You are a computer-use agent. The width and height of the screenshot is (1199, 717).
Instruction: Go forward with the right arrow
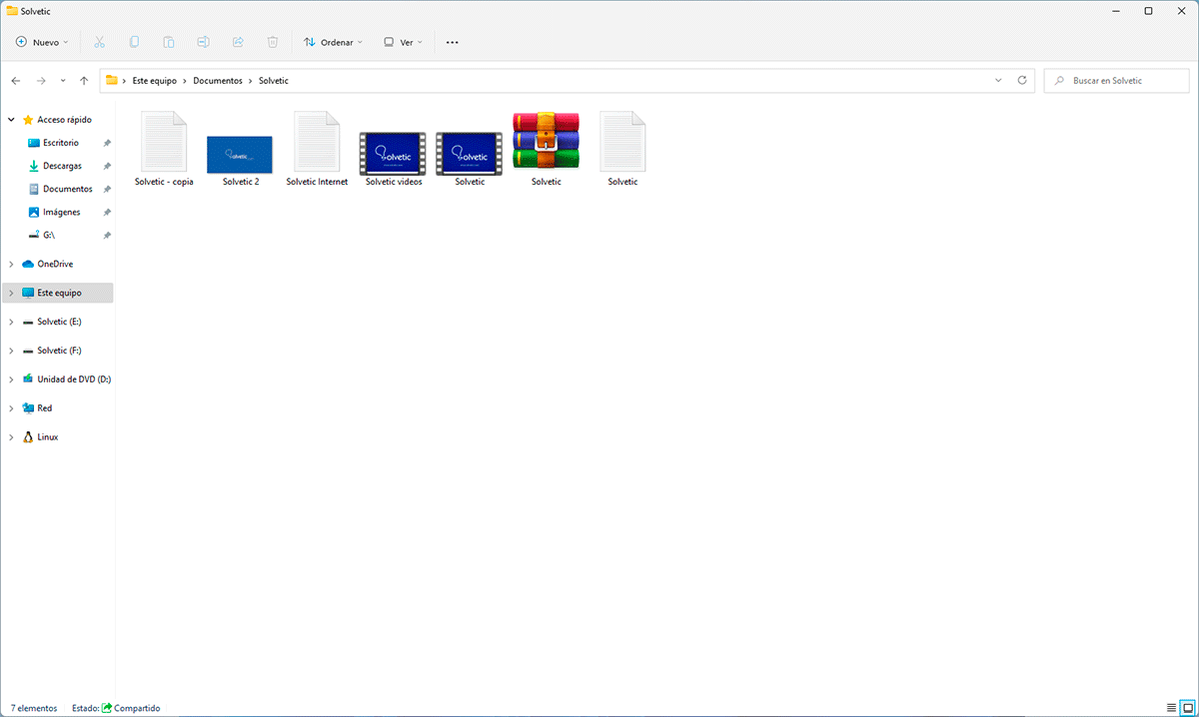coord(41,80)
